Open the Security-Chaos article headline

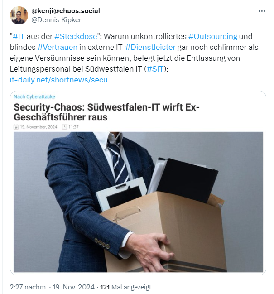pos(106,112)
